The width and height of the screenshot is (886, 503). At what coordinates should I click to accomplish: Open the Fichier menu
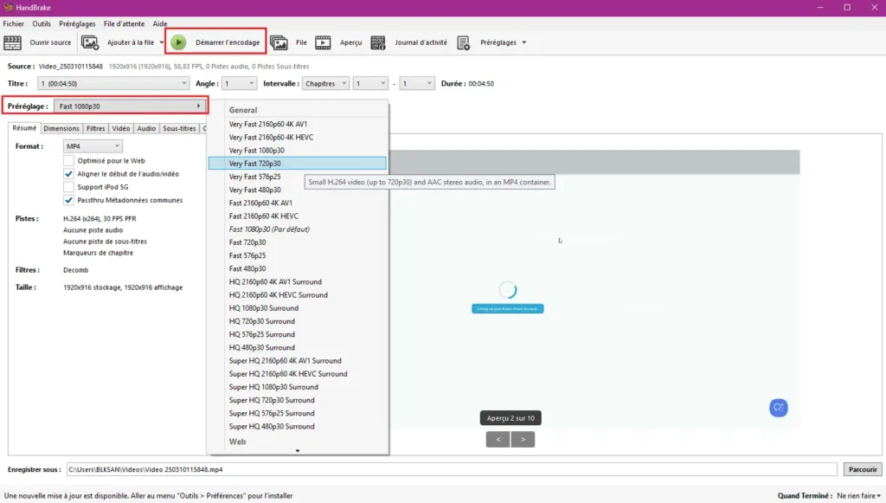[x=14, y=23]
